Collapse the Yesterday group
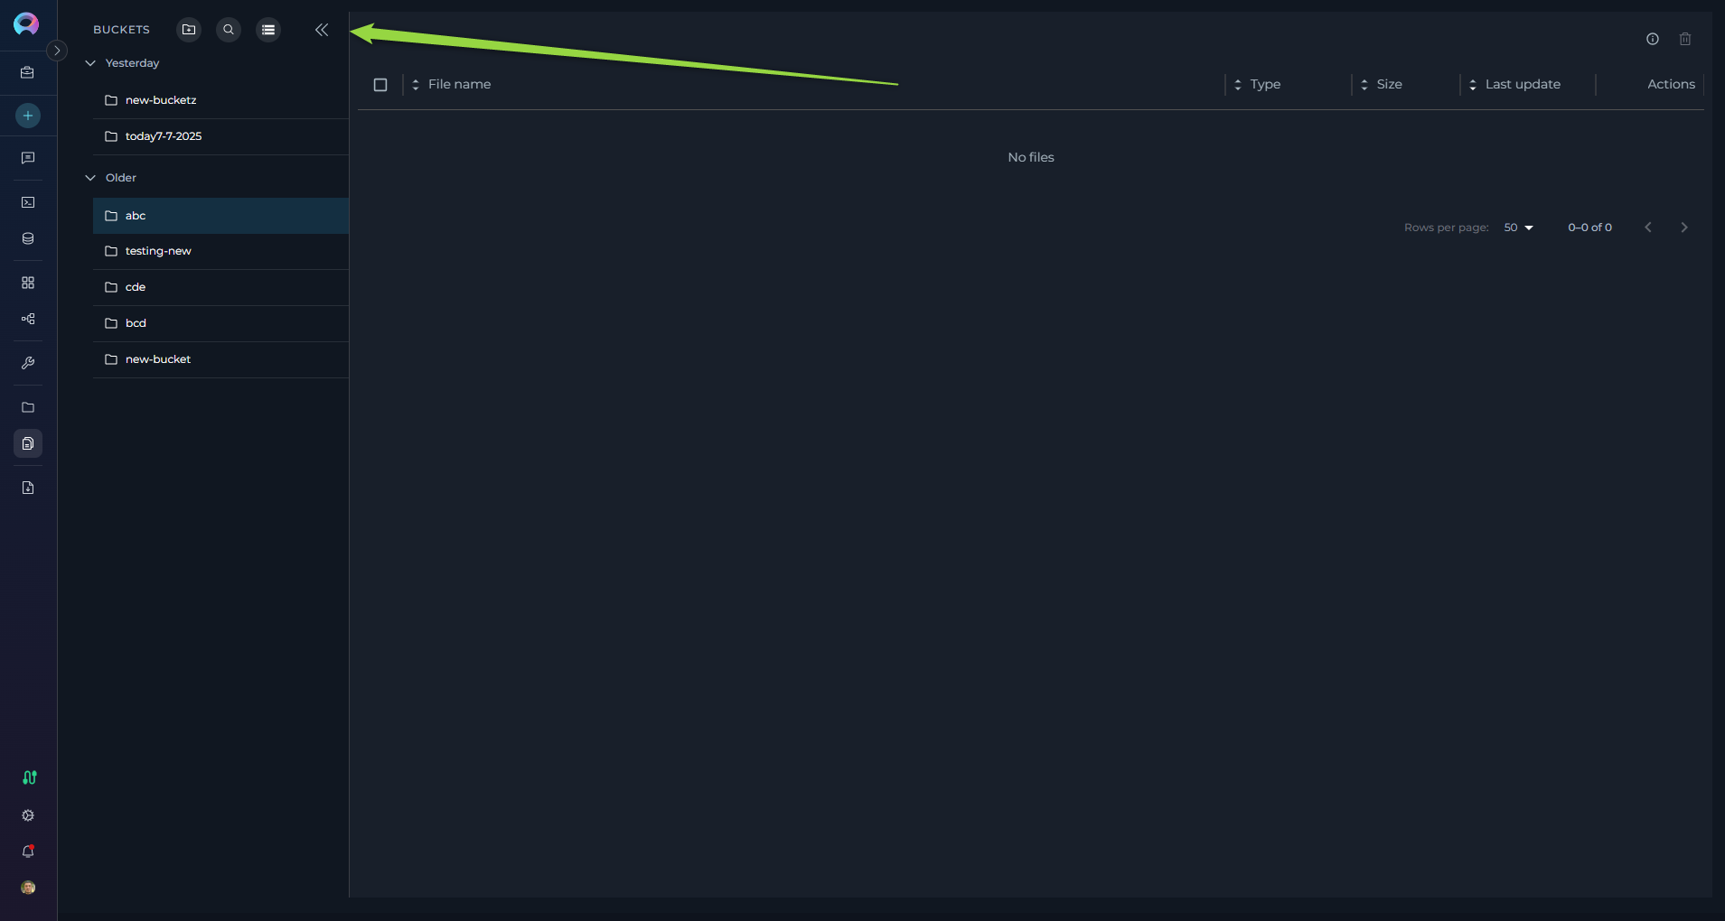Image resolution: width=1725 pixels, height=921 pixels. pyautogui.click(x=90, y=63)
